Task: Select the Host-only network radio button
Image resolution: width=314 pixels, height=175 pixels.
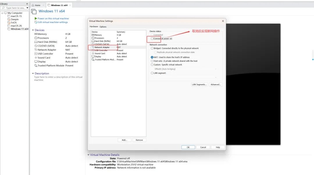Action: tap(152, 61)
